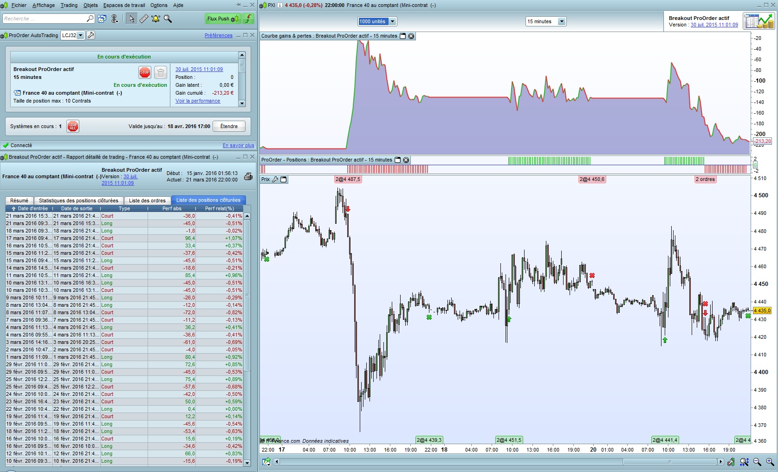Sort by the Date de sortie column header
The image size is (778, 472).
[x=77, y=208]
